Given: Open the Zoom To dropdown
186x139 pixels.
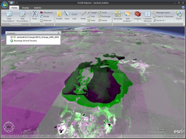Looking at the screenshot, I should [159, 21].
